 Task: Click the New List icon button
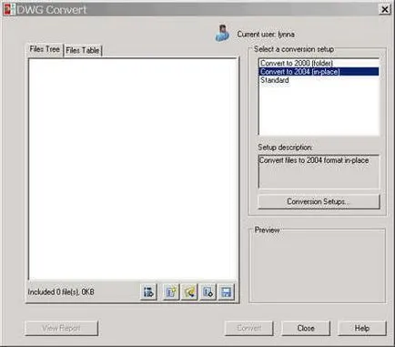pos(171,292)
